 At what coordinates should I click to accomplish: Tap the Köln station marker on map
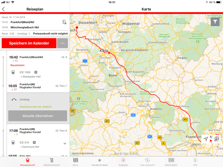point(109,53)
